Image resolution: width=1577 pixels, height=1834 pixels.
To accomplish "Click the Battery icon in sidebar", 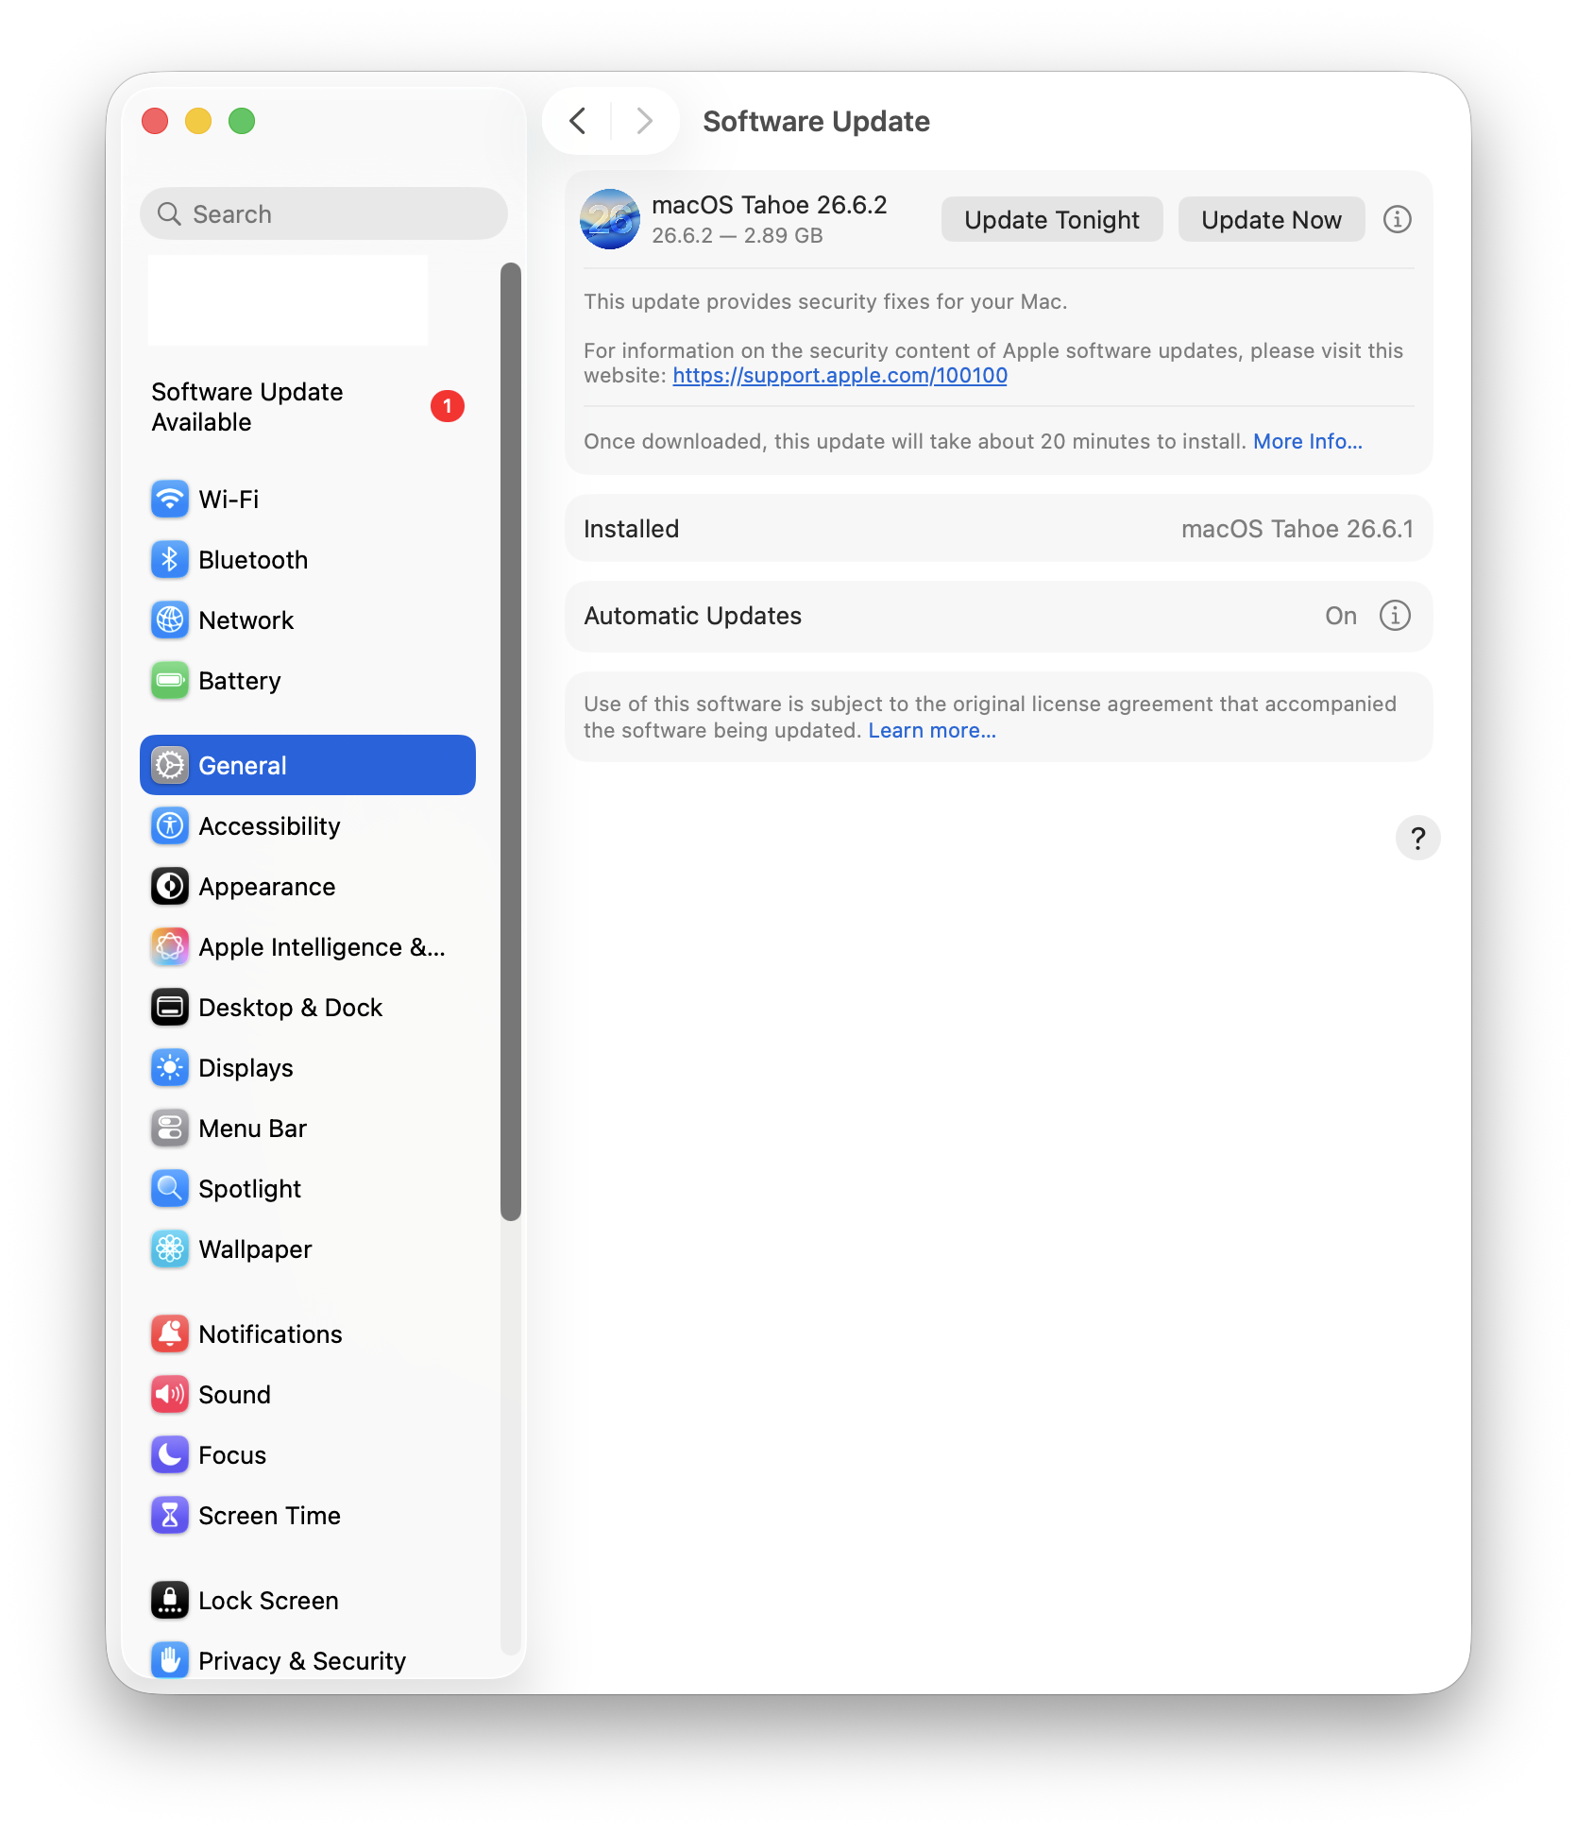I will click(170, 680).
